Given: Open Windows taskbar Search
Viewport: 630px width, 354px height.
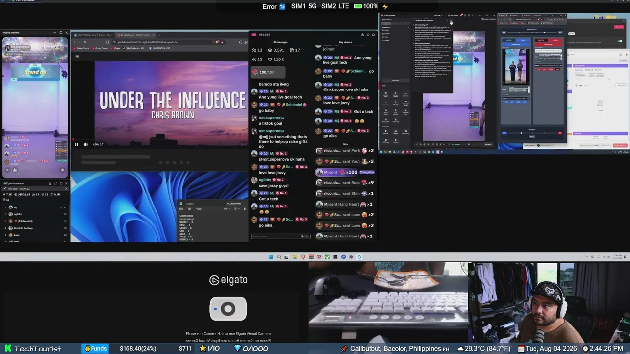Looking at the screenshot, I should coord(279,257).
